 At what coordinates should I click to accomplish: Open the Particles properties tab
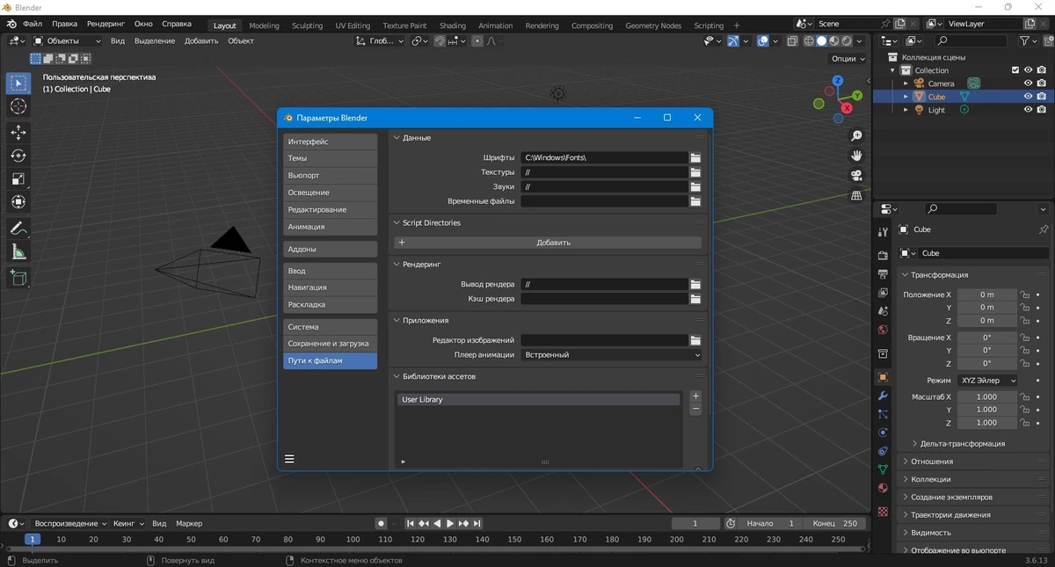(883, 414)
